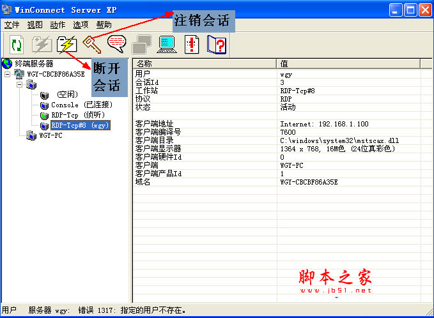
Task: Sort by the 名称 column header
Action: 205,64
